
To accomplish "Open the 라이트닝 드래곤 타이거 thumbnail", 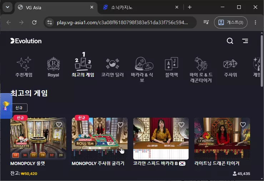I will 222,138.
